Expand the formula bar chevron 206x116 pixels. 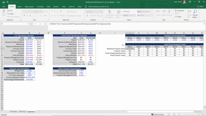tap(204, 24)
